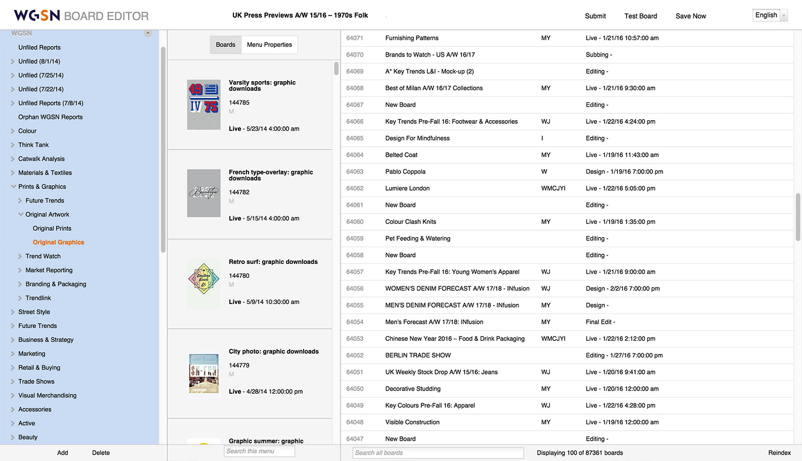Collapse the Prints & Graphics section
The image size is (802, 461).
pyautogui.click(x=13, y=186)
